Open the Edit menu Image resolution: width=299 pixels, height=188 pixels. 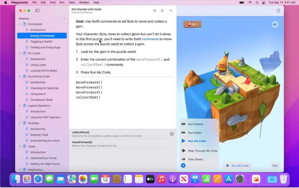(x=43, y=2)
